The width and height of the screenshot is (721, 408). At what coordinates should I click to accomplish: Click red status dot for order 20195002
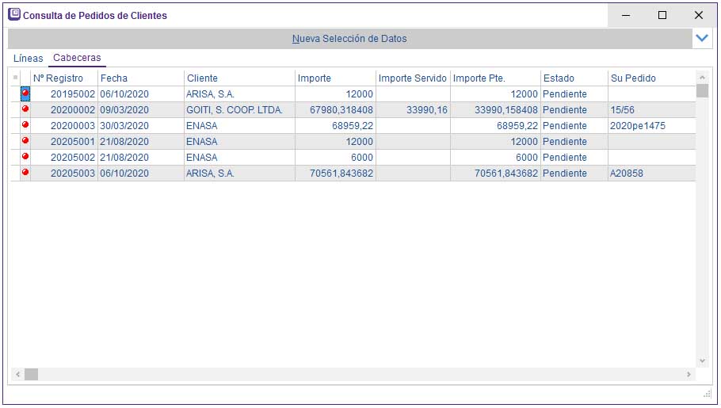click(x=25, y=93)
